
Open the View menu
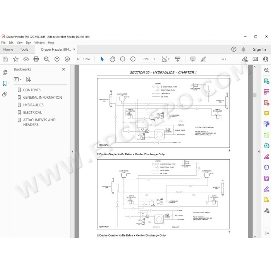(19, 43)
